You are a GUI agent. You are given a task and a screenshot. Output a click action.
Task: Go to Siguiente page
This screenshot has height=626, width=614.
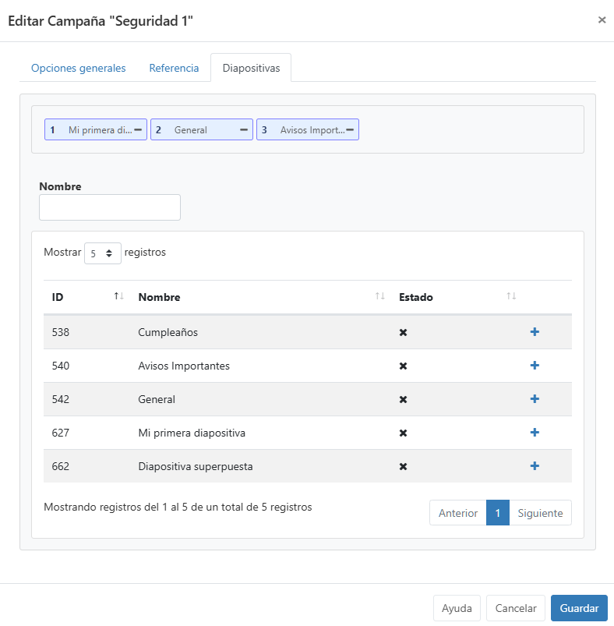point(540,513)
